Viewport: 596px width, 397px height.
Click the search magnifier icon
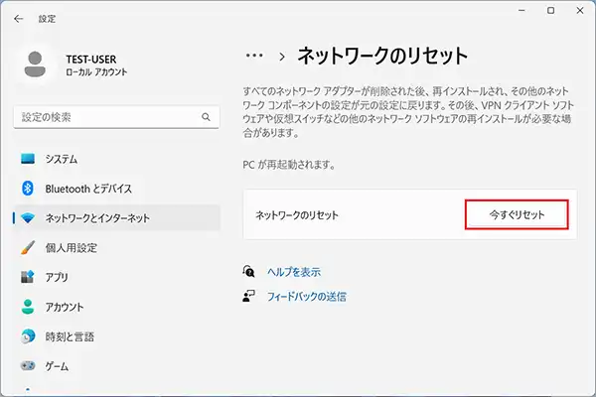coord(206,117)
